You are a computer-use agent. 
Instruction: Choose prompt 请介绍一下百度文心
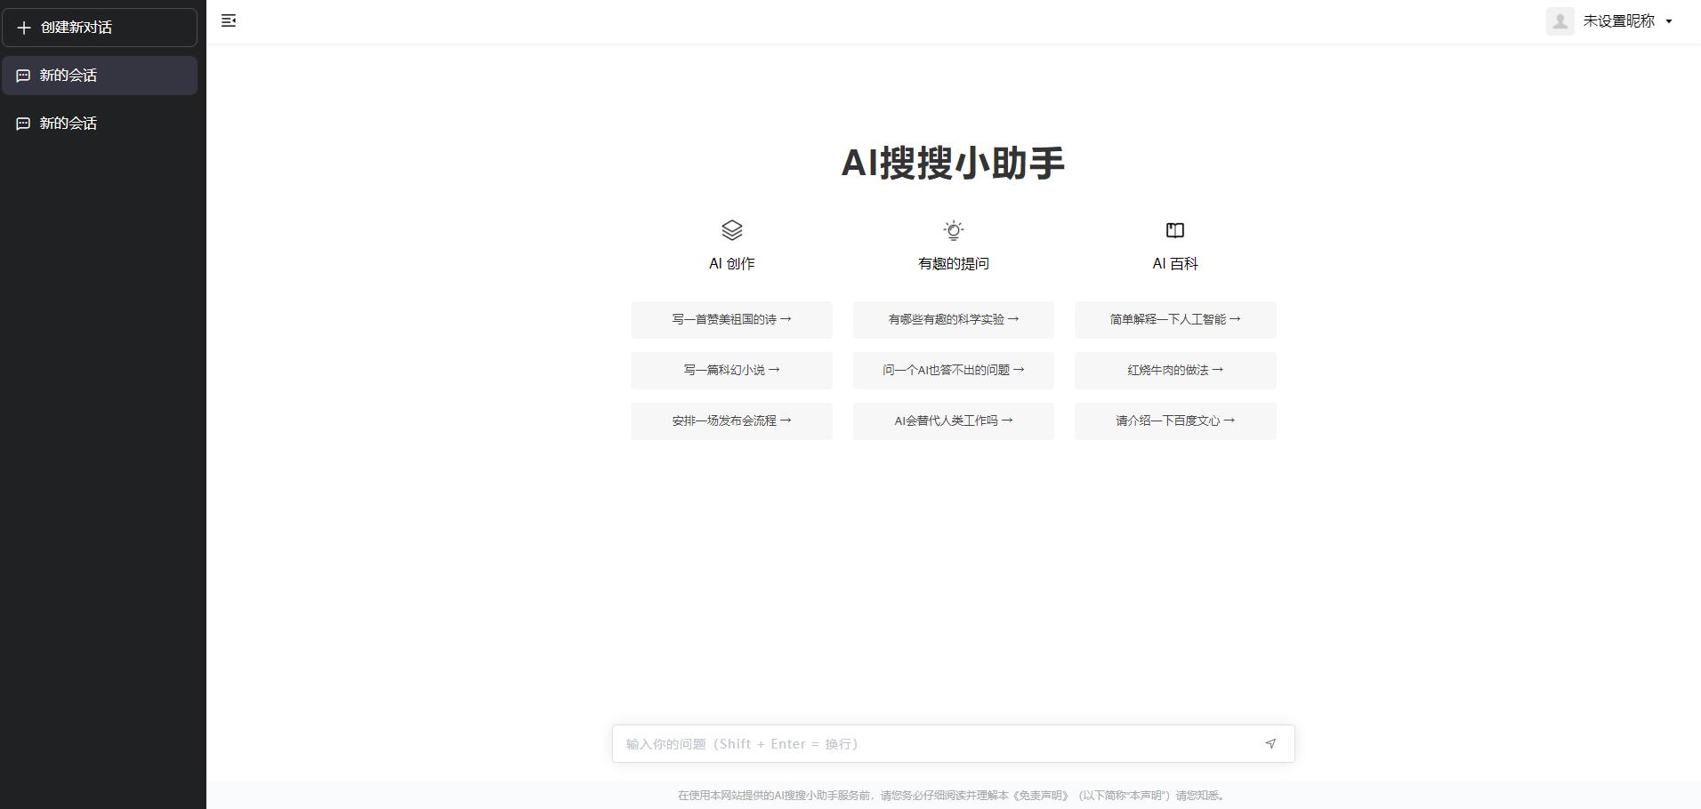tap(1175, 421)
